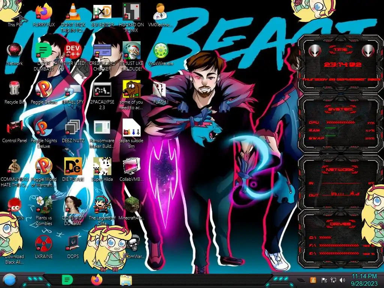Screen dimensions: 384x288
Task: Open the Action Center flag icon
Action: pyautogui.click(x=324, y=280)
